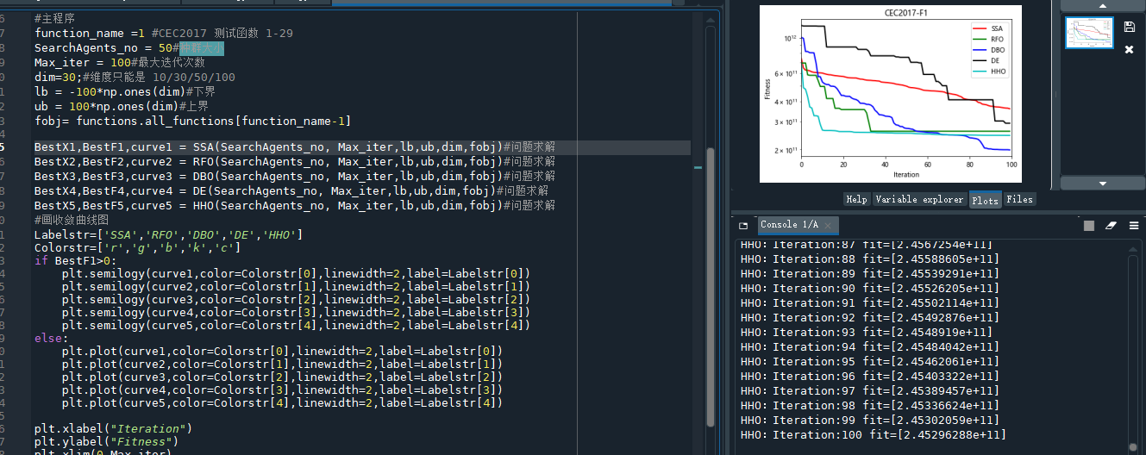Stop the running console kernel
The height and width of the screenshot is (455, 1146).
[x=1089, y=226]
